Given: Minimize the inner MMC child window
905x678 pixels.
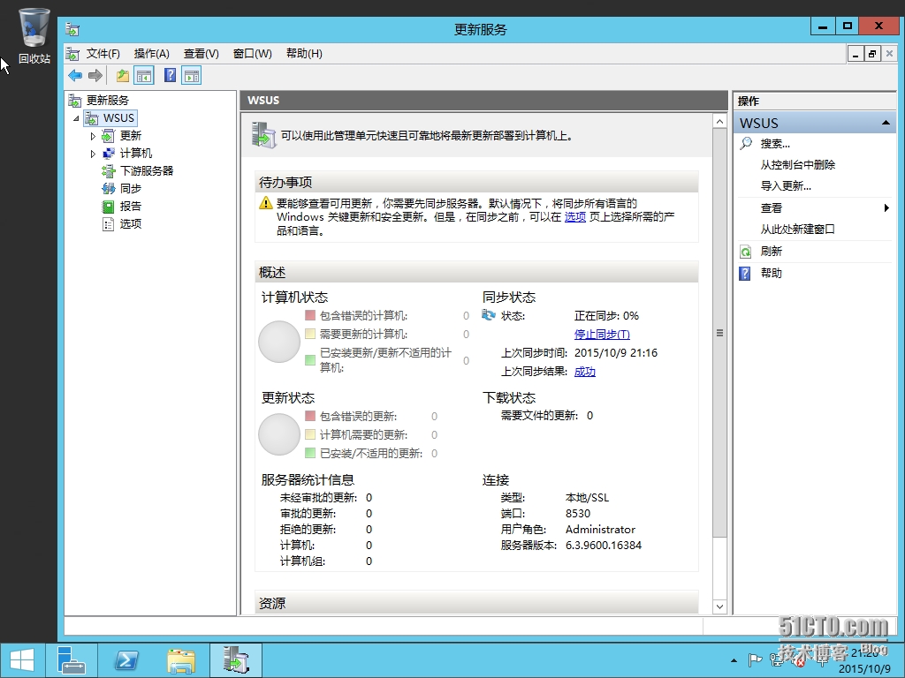Looking at the screenshot, I should tap(856, 54).
